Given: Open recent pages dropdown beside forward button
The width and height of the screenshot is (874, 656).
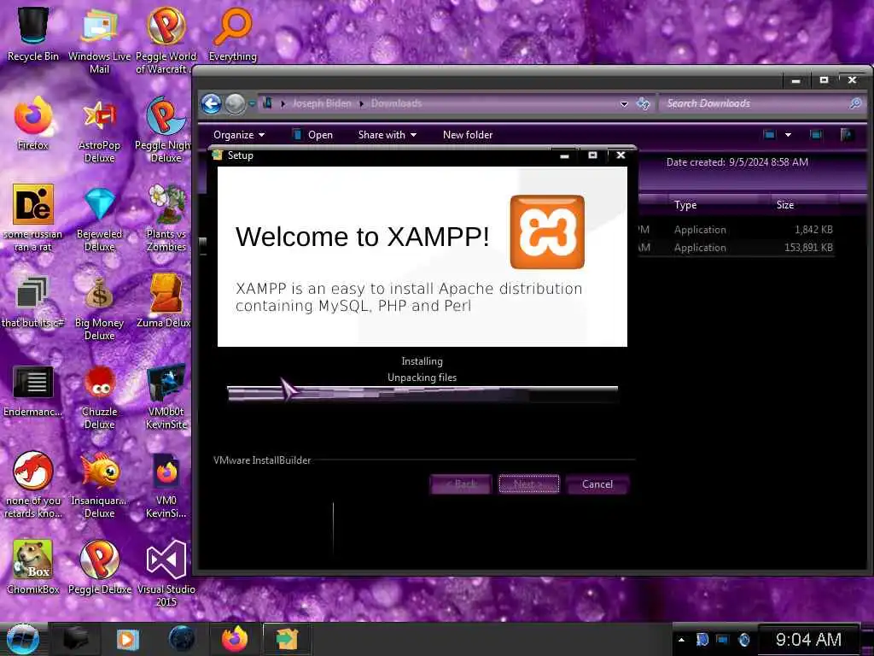Looking at the screenshot, I should pos(252,103).
